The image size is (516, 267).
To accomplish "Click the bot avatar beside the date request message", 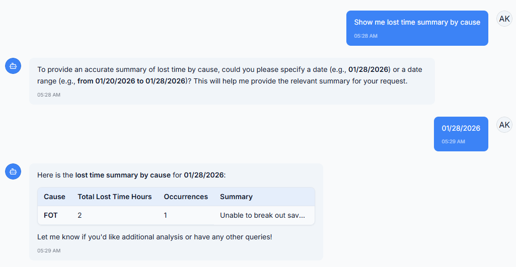I will tap(13, 66).
